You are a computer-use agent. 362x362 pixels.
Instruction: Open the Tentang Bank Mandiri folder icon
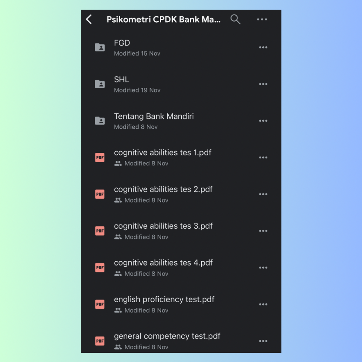[x=100, y=121]
